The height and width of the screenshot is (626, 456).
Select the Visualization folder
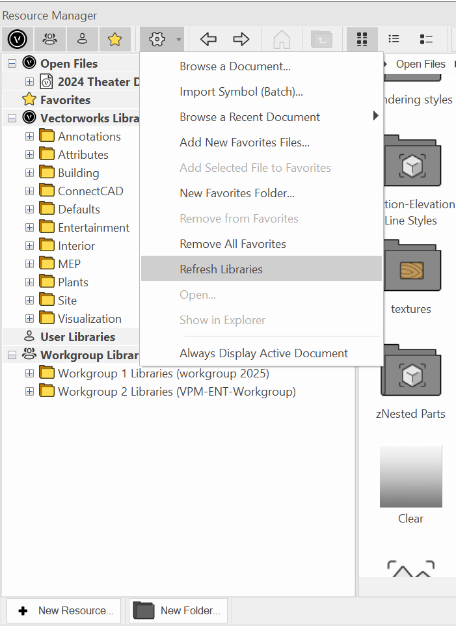tap(90, 319)
